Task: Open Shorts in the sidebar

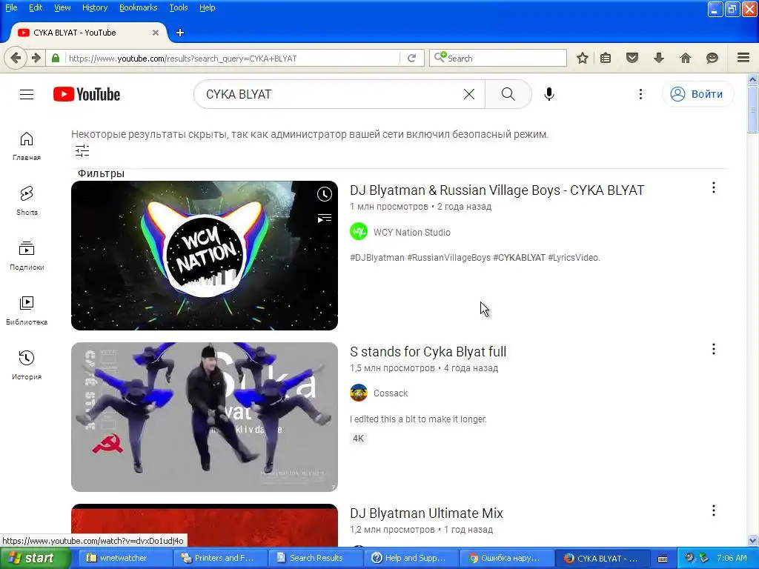Action: point(27,201)
